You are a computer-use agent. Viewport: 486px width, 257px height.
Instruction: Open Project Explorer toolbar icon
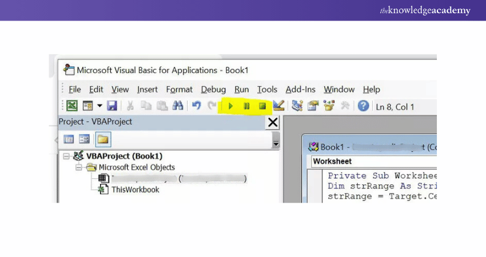pyautogui.click(x=297, y=106)
